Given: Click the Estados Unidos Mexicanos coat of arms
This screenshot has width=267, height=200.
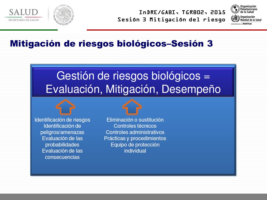Looking at the screenshot, I should 64,15.
